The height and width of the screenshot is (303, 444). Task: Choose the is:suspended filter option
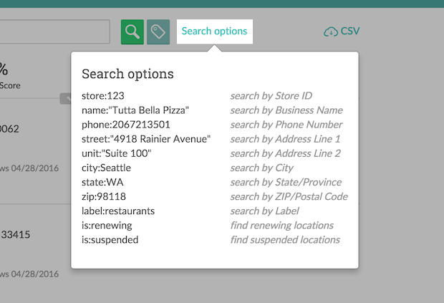110,239
